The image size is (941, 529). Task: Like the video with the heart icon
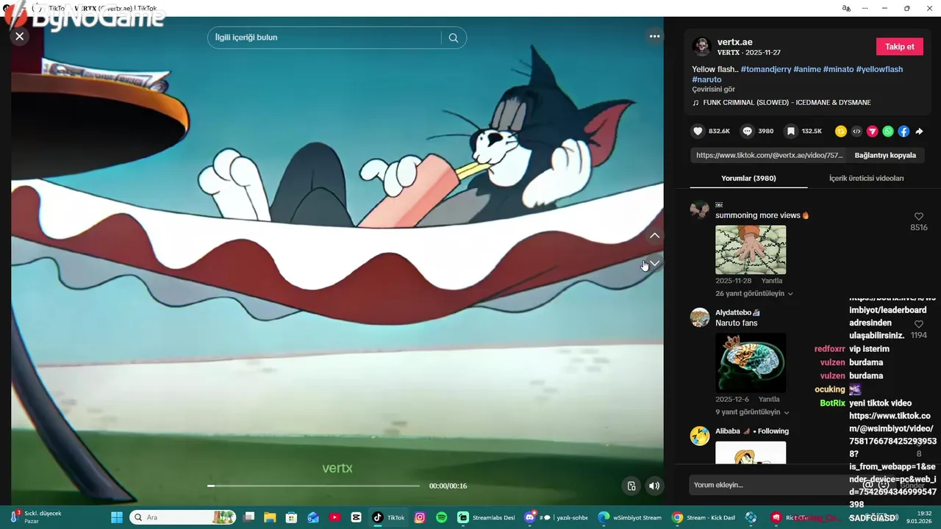pos(698,132)
